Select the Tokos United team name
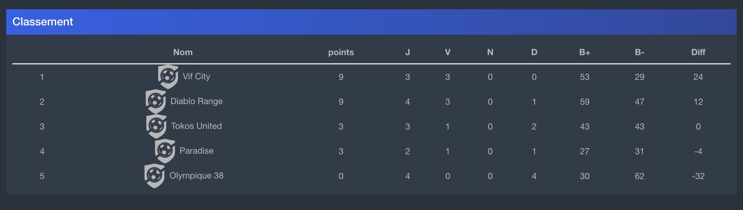 (x=196, y=126)
